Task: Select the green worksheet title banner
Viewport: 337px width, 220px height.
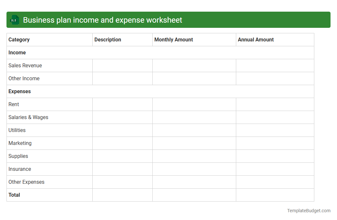Action: [x=168, y=20]
